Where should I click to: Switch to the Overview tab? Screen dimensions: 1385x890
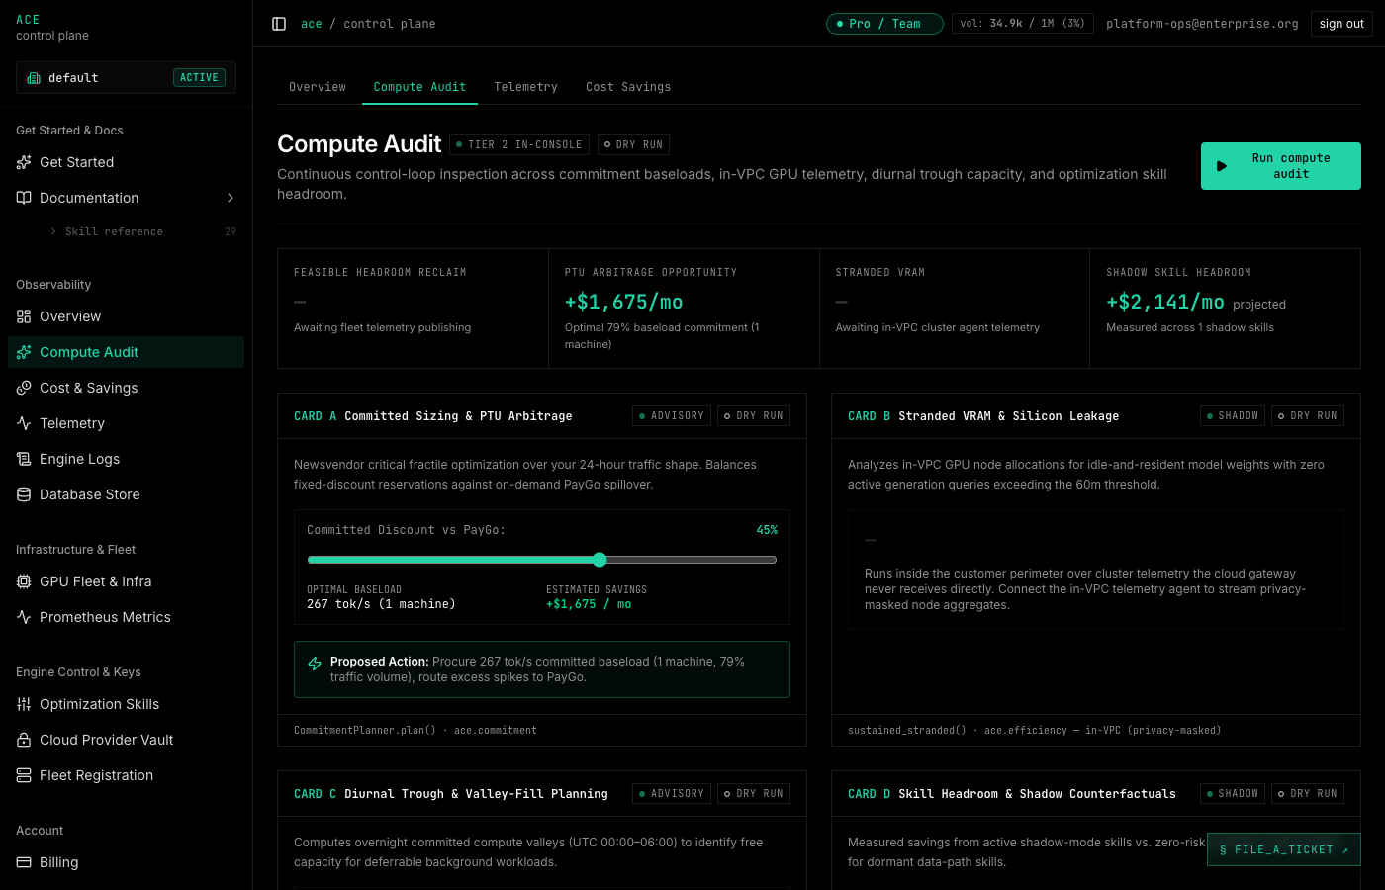pyautogui.click(x=318, y=87)
